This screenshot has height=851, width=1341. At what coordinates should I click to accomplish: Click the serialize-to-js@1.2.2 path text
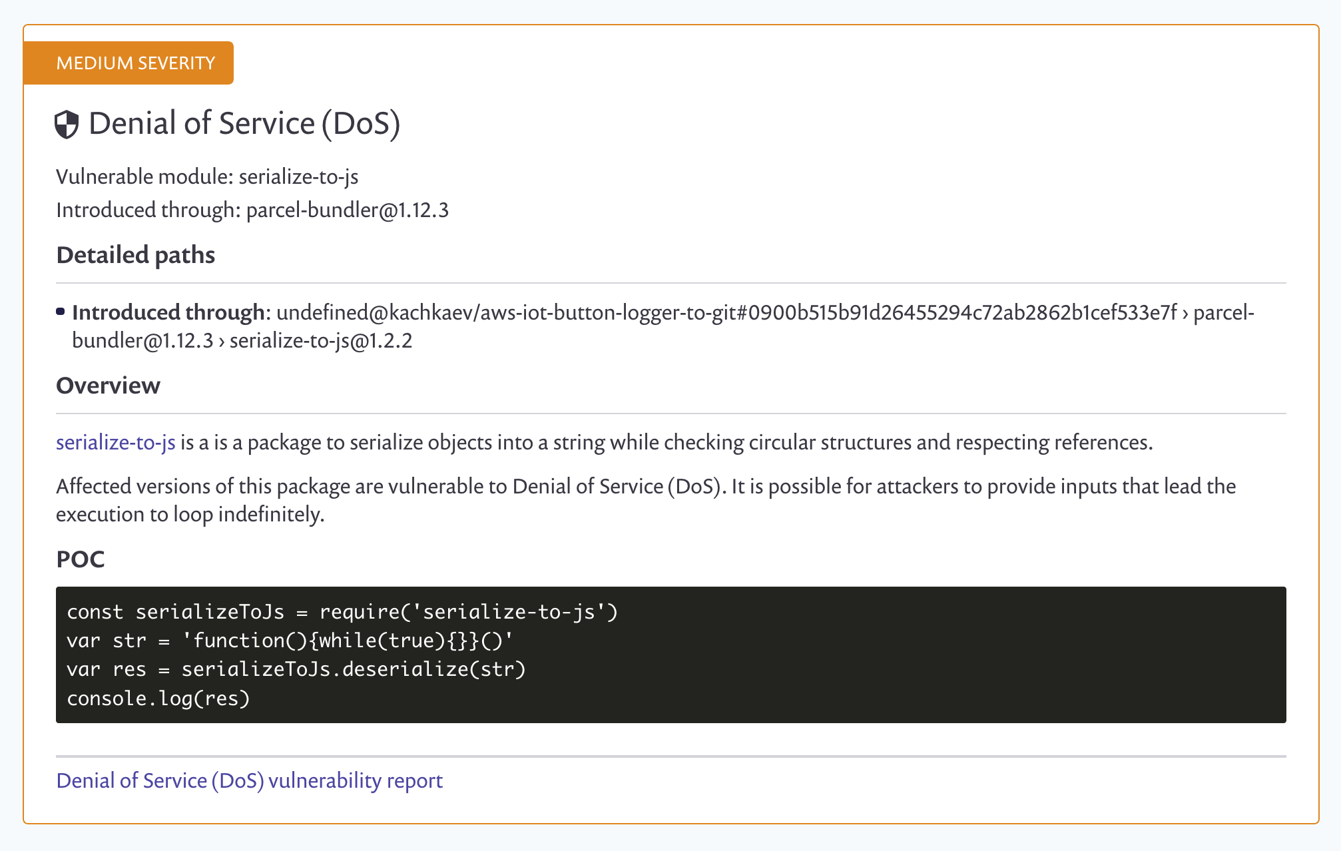(321, 341)
